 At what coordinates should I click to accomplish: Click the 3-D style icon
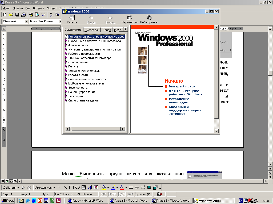click(155, 187)
